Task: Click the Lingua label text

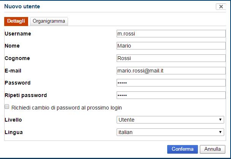Action: pos(14,132)
